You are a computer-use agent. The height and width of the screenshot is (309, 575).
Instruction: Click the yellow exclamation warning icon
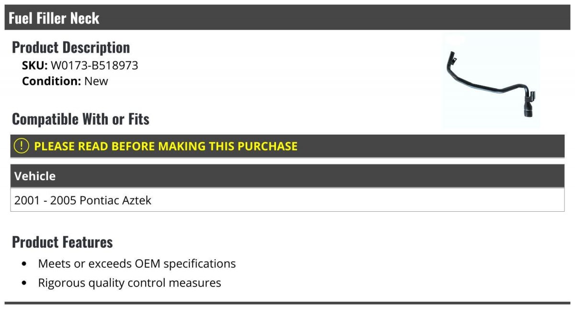pos(22,146)
